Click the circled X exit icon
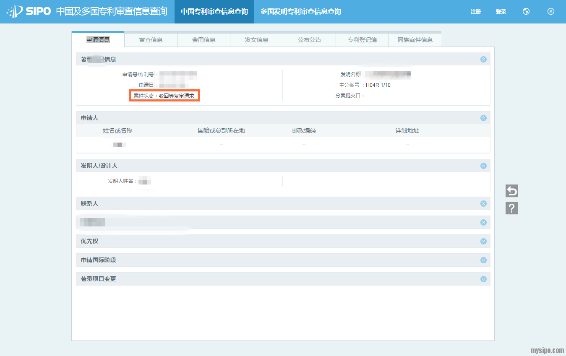 pyautogui.click(x=551, y=12)
